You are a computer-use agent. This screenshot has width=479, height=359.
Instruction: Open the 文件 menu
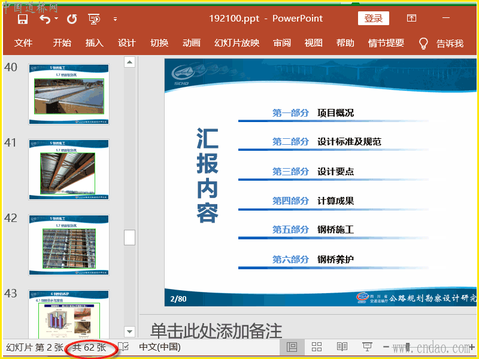point(23,43)
